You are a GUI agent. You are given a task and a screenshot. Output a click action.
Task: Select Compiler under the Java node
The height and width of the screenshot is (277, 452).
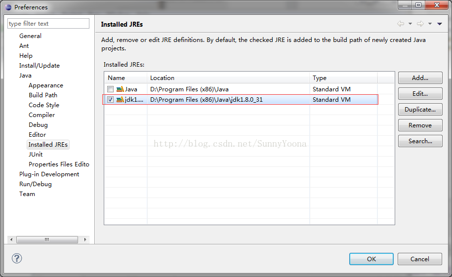click(41, 115)
